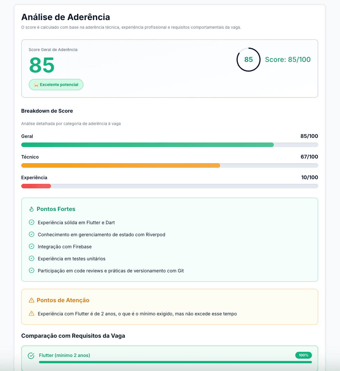Toggle the check on code reviews e Git item
The height and width of the screenshot is (371, 340).
(x=32, y=270)
